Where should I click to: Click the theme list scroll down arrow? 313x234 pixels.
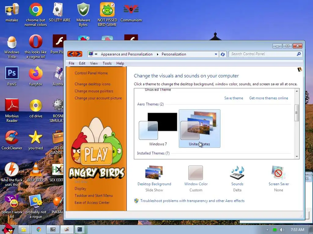[x=296, y=156]
